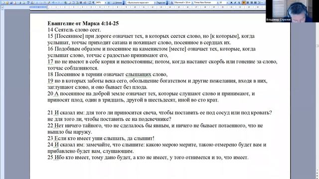319x179 pixels.
Task: Open Tables and Borders toolbar
Action: point(69,2)
